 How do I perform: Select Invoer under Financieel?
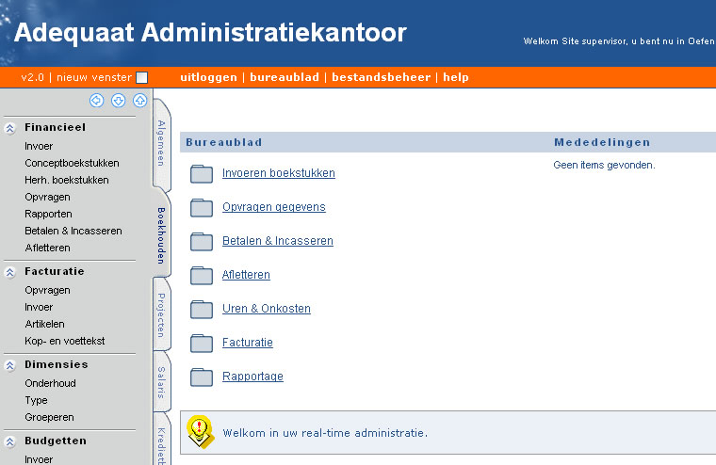[x=39, y=146]
